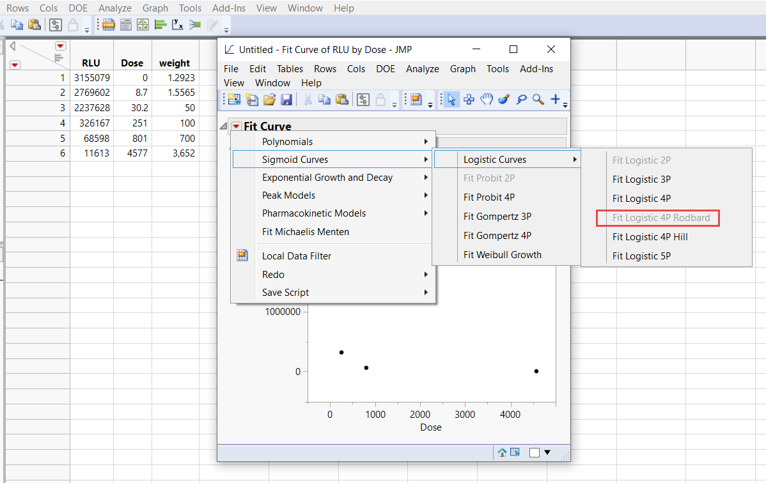Click the home window icon at bottom of report

coord(502,452)
